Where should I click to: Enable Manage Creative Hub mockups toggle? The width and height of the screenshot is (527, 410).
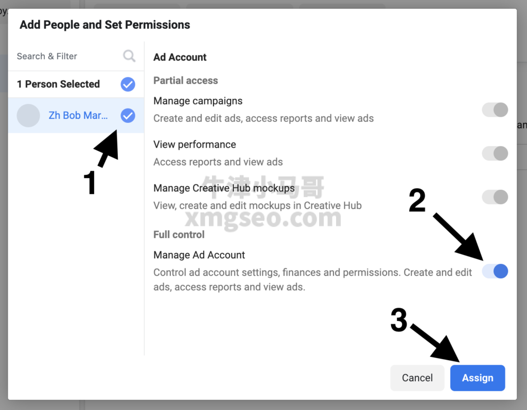(495, 197)
